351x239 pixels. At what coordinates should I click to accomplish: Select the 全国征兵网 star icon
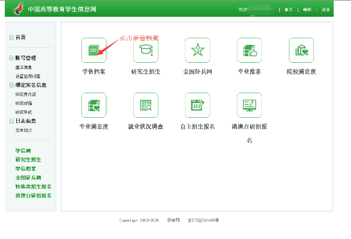pos(198,50)
